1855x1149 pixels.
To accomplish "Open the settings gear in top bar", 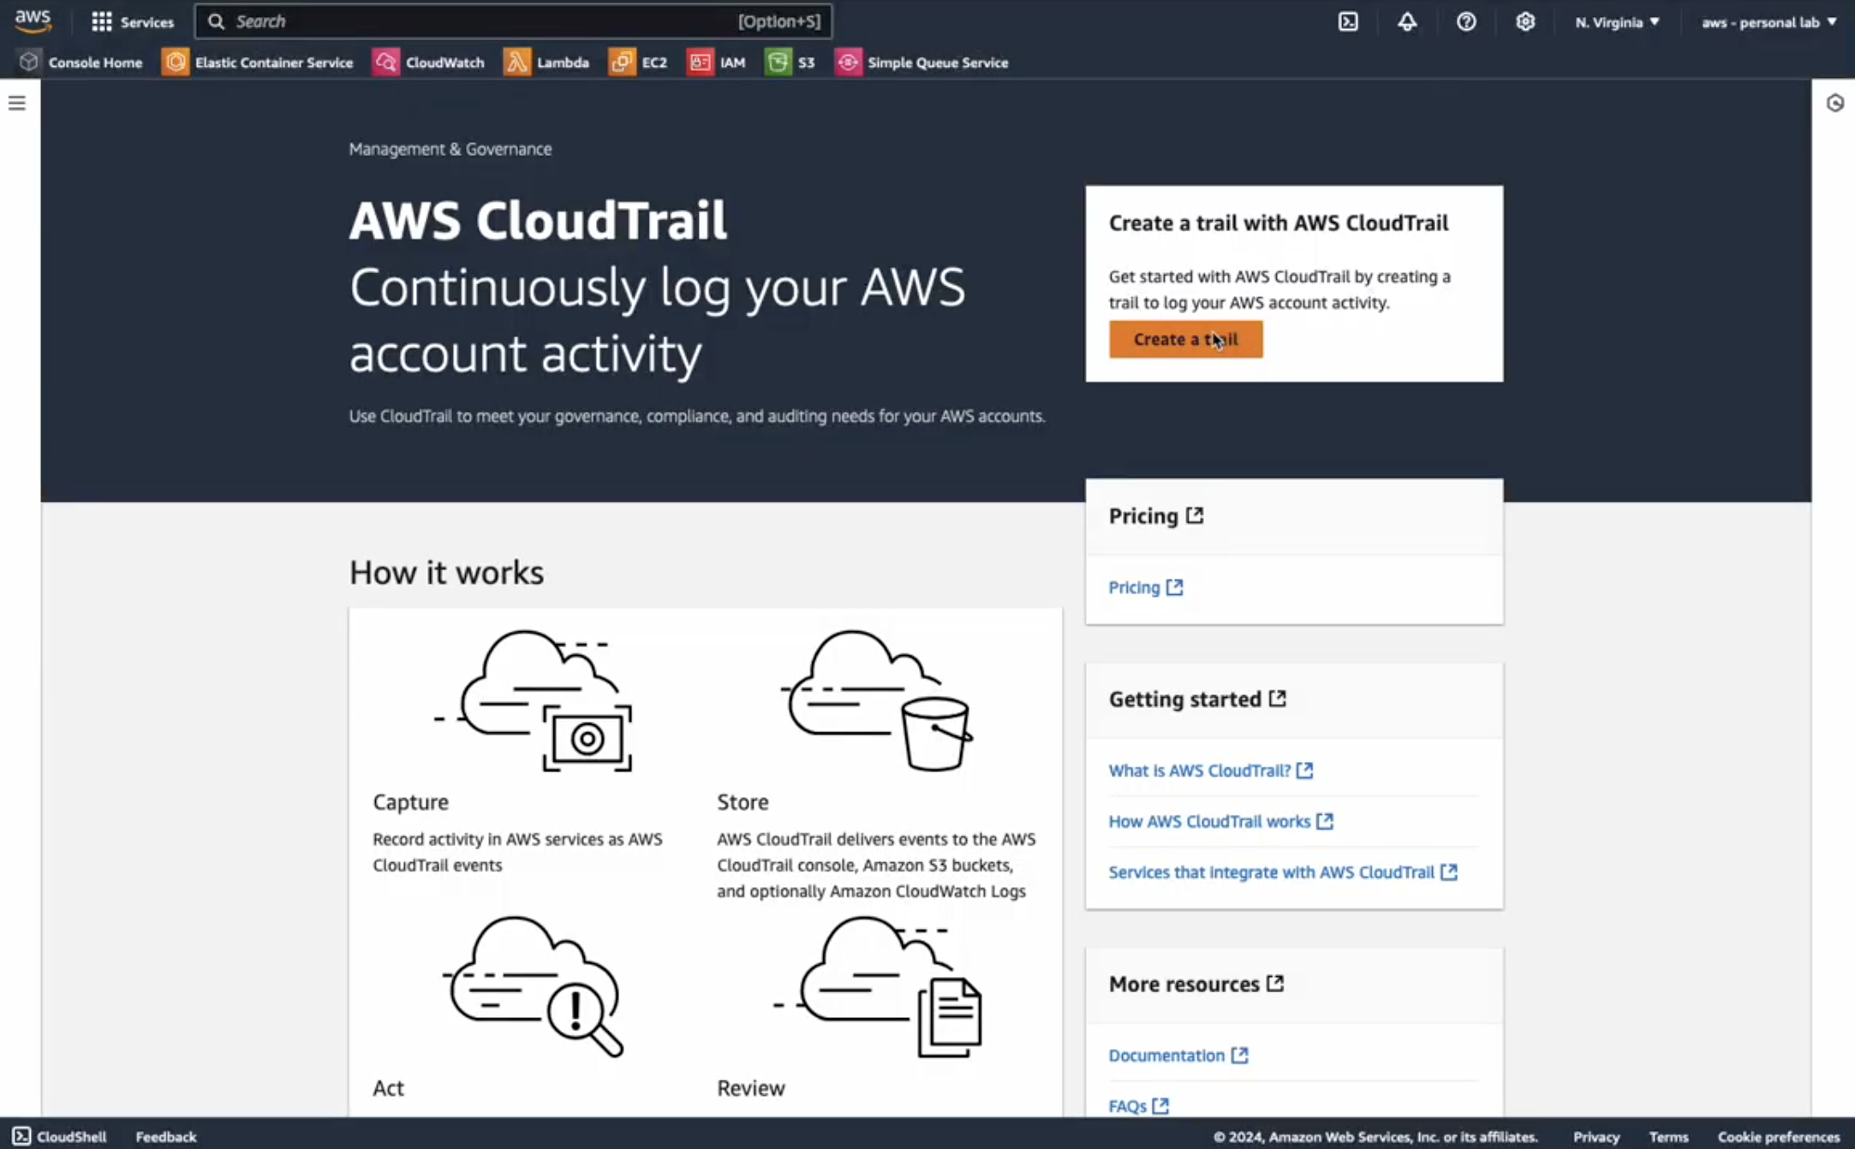I will point(1525,21).
